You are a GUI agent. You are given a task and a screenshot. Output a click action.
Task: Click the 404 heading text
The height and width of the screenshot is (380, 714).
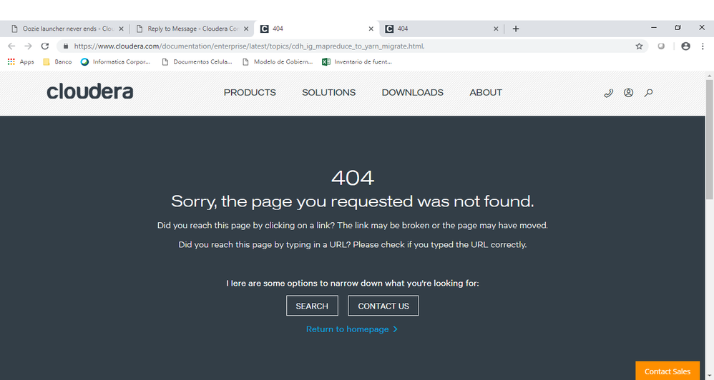353,177
